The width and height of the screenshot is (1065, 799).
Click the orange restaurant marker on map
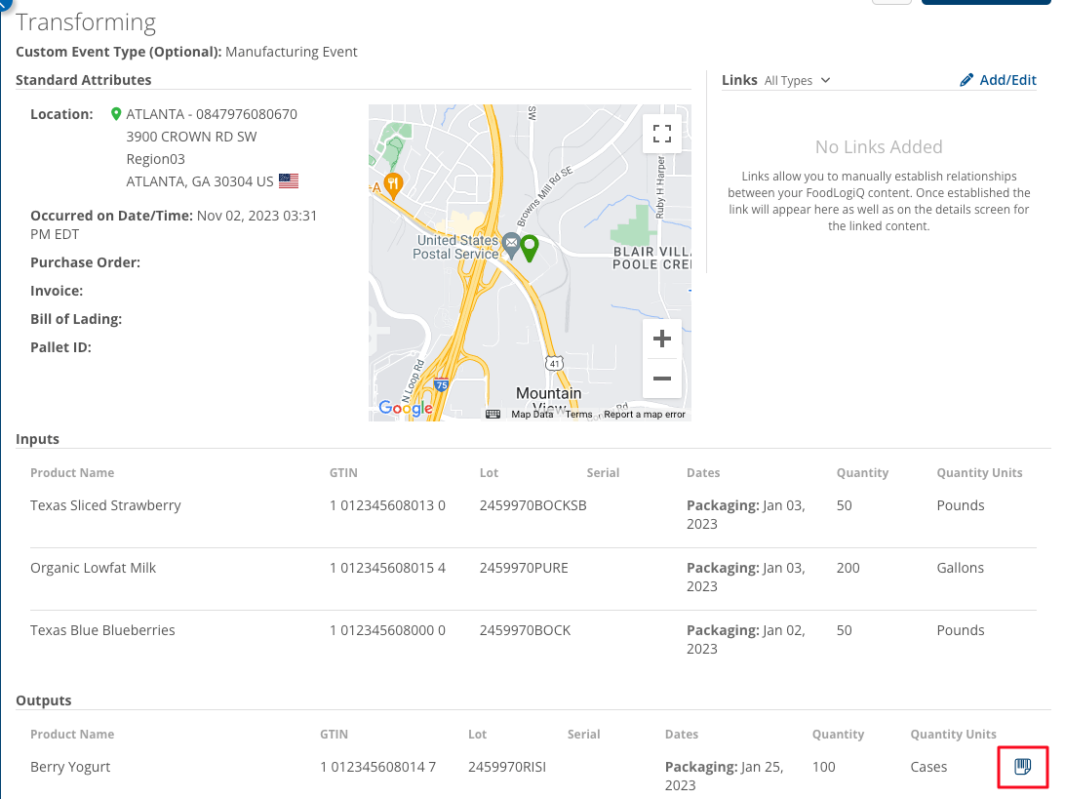[393, 183]
